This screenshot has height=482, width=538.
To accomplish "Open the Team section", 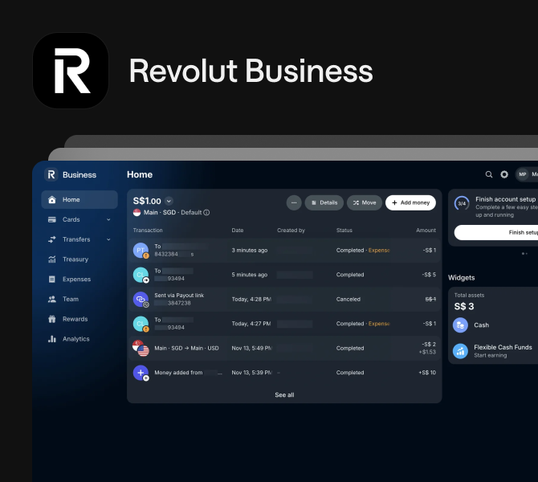I will click(x=79, y=300).
